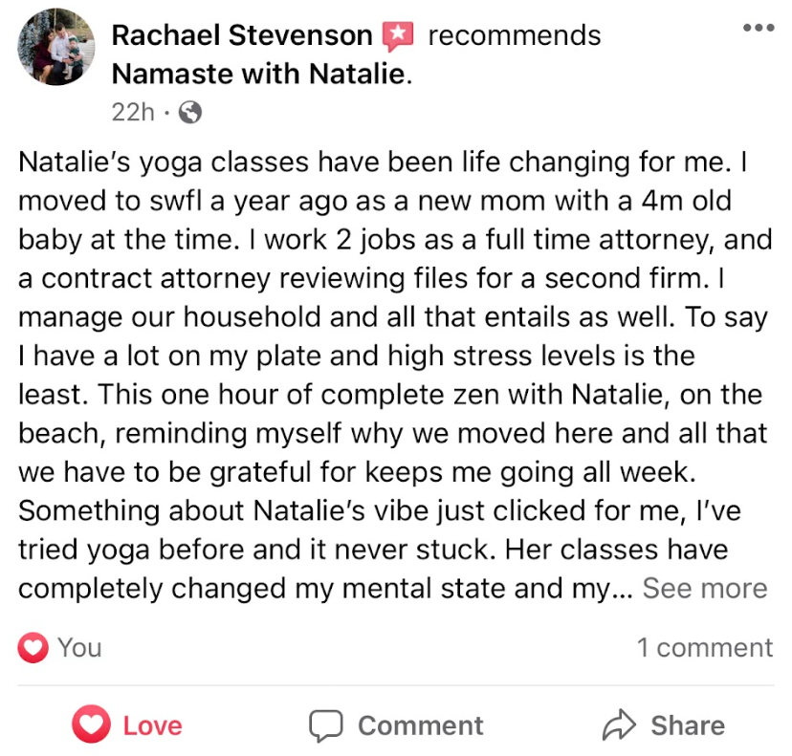Open the Namaste with Natalie page
This screenshot has width=792, height=756.
coord(259,74)
